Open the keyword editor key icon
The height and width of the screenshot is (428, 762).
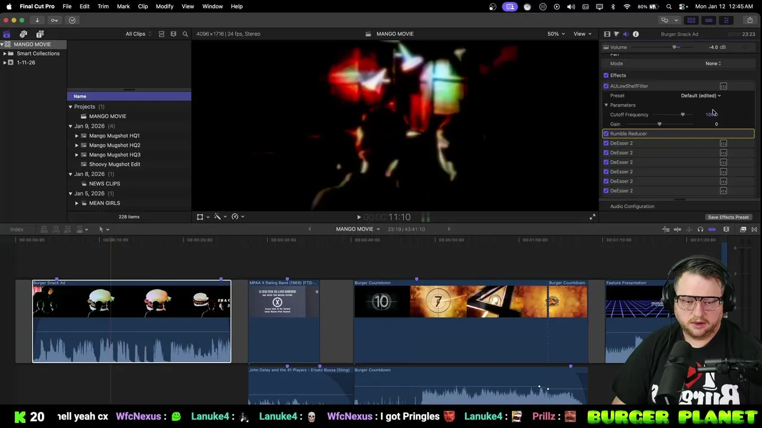[54, 20]
